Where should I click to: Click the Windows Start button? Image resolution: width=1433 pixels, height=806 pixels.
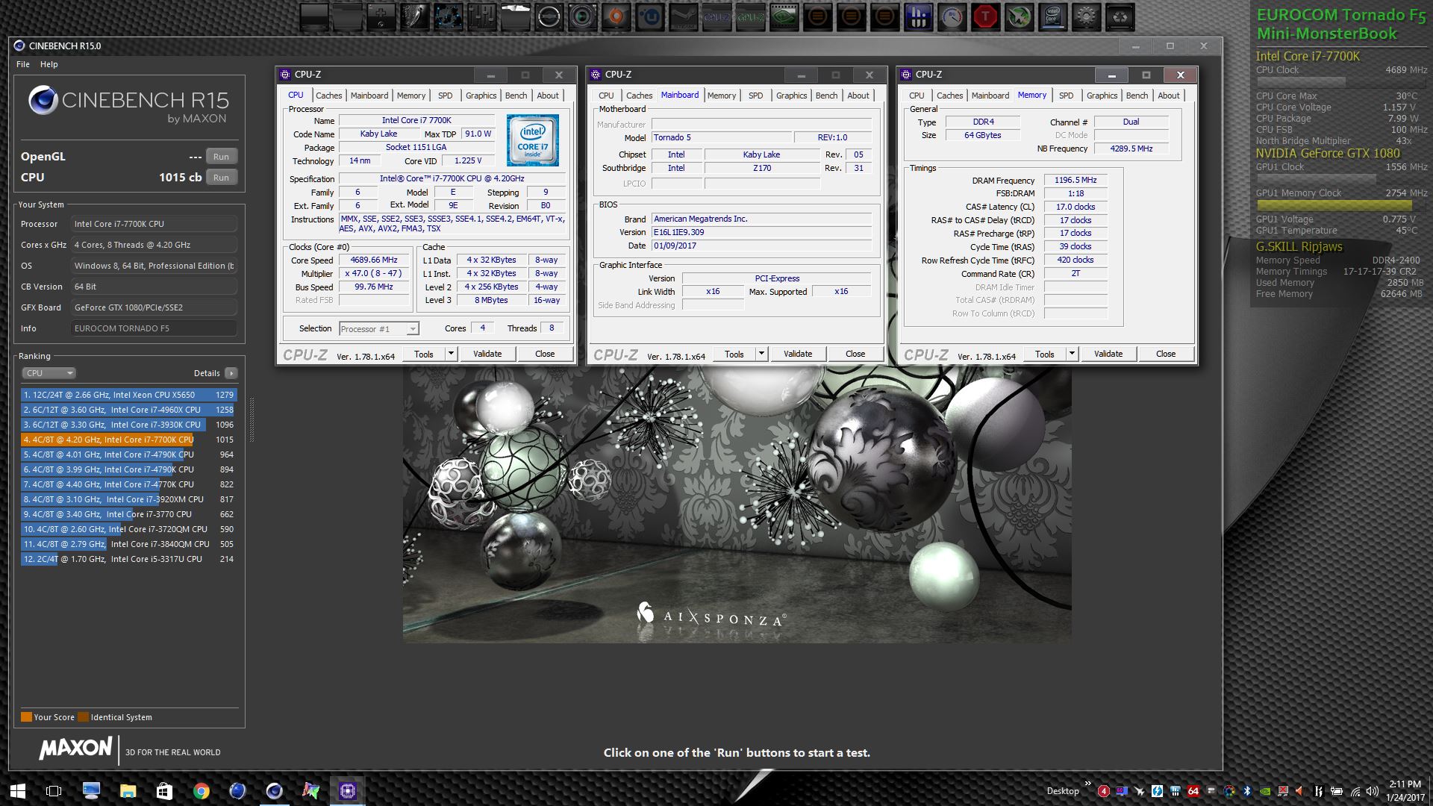point(18,790)
